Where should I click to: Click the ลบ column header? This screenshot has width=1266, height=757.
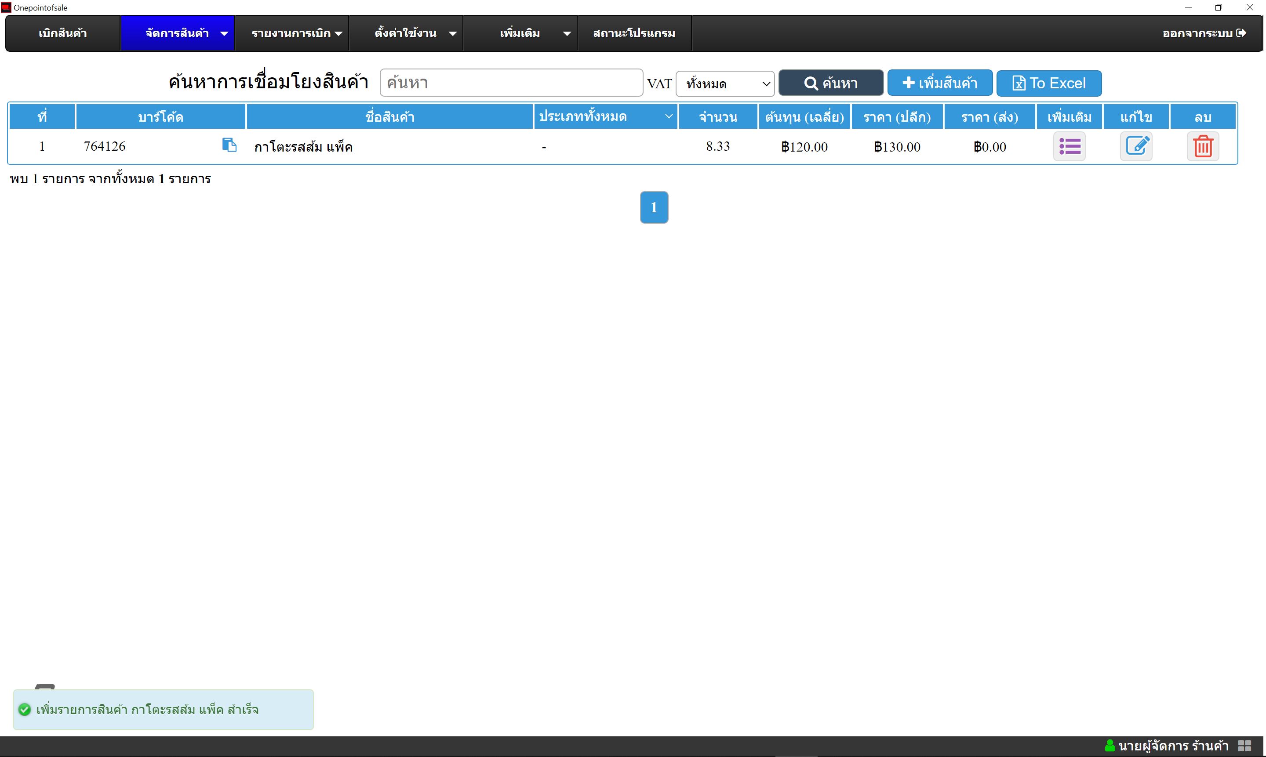pos(1203,117)
